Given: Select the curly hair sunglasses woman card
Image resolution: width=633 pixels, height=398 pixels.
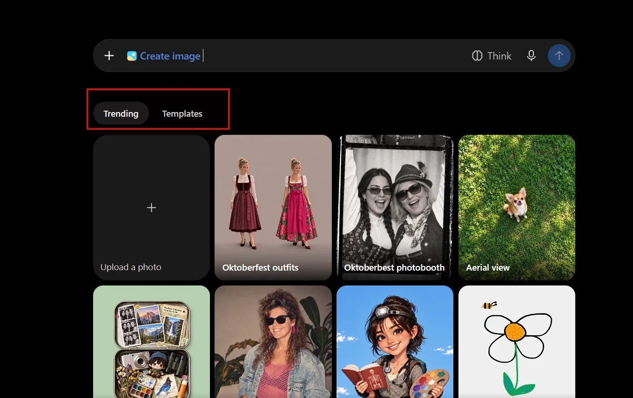Looking at the screenshot, I should pyautogui.click(x=273, y=342).
